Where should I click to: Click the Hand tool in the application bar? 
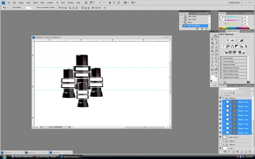point(110,3)
